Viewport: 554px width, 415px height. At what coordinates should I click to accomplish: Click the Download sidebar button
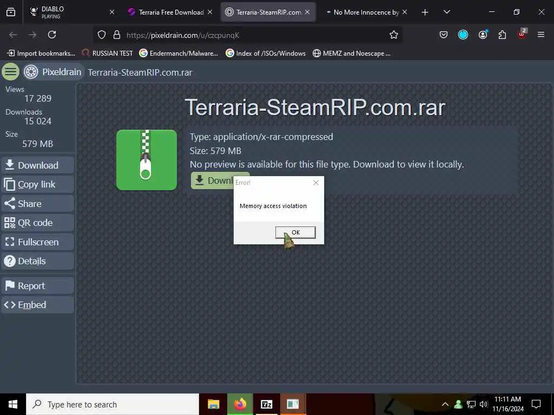tap(37, 165)
